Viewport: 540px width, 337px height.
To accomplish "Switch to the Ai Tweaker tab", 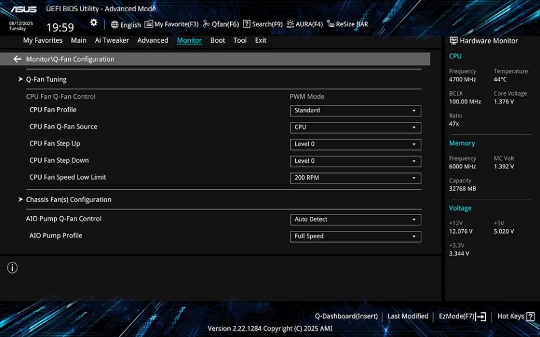I will 111,40.
